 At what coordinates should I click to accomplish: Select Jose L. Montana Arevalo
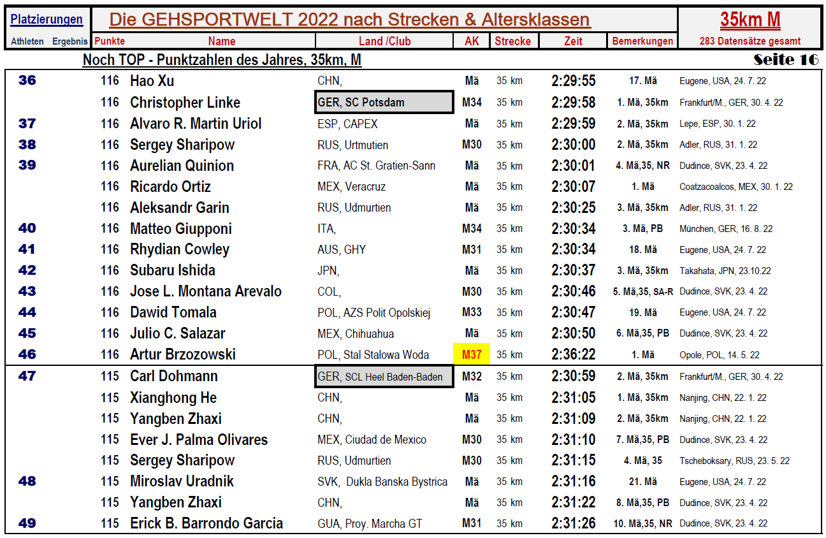(206, 291)
